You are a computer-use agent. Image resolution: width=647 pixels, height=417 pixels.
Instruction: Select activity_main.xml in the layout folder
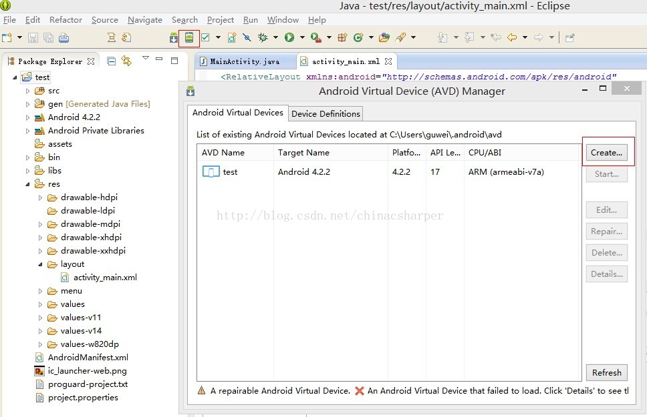[x=105, y=278]
